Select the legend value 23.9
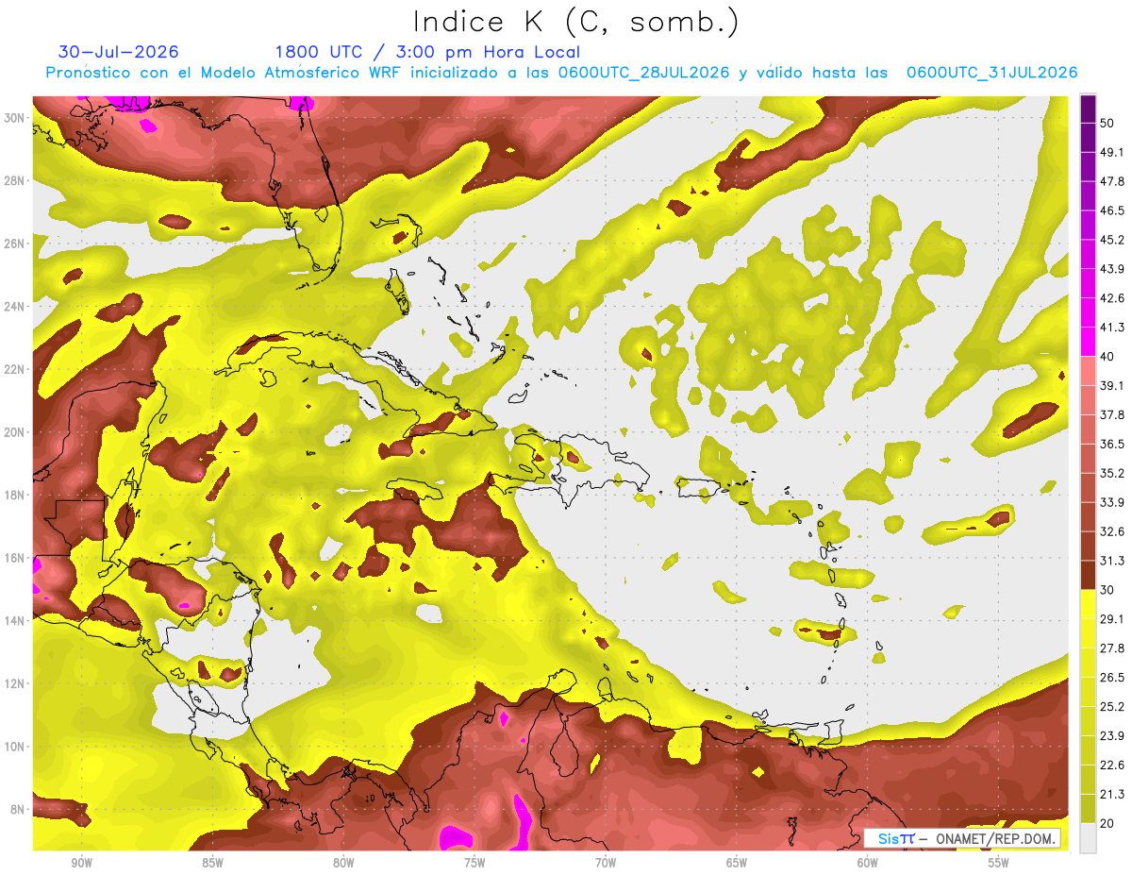The image size is (1132, 875). pyautogui.click(x=1112, y=735)
